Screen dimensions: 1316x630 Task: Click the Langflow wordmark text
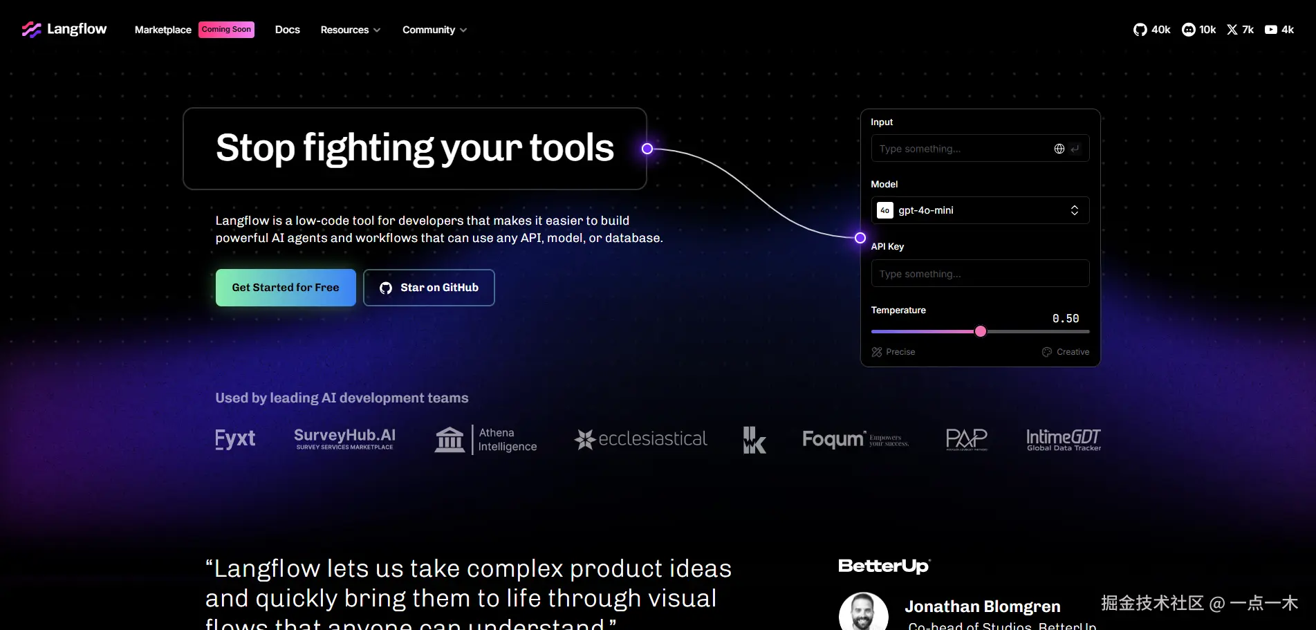(77, 29)
